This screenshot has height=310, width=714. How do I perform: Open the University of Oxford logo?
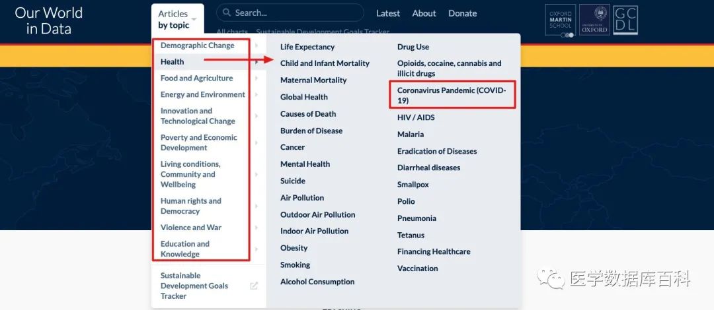[594, 20]
